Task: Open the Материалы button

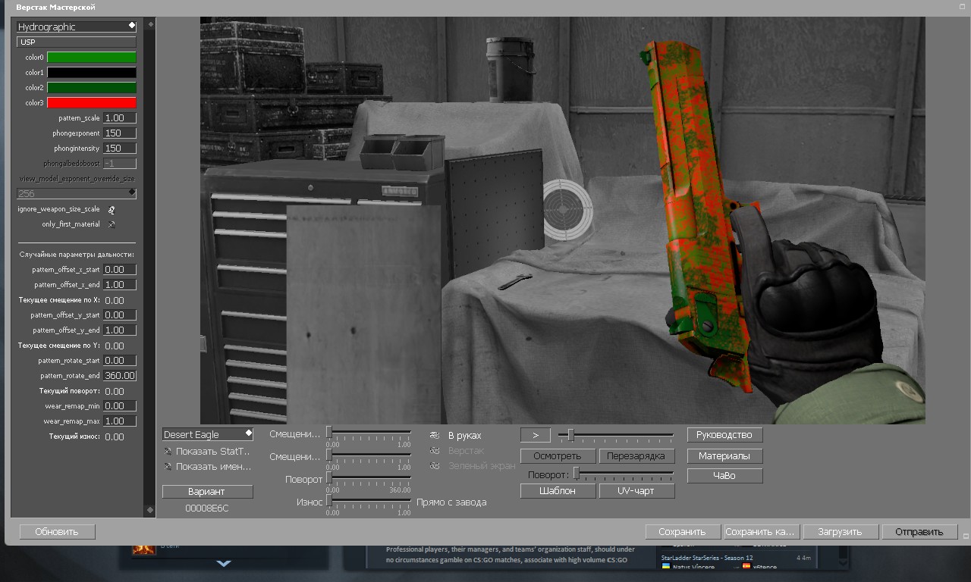Action: click(x=724, y=456)
